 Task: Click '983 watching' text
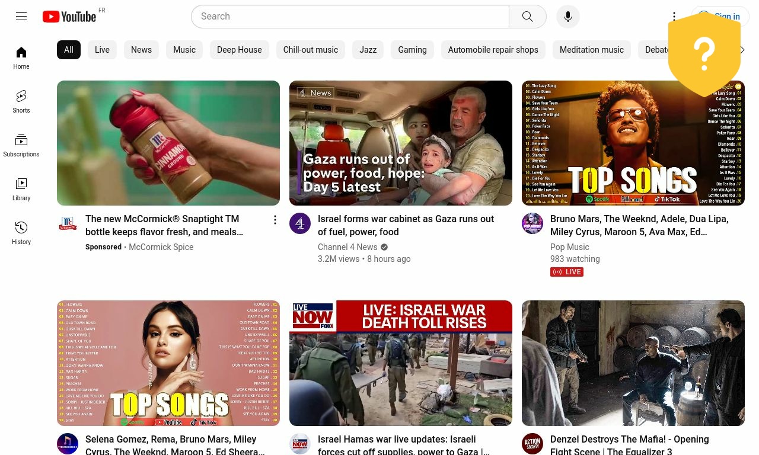coord(575,259)
